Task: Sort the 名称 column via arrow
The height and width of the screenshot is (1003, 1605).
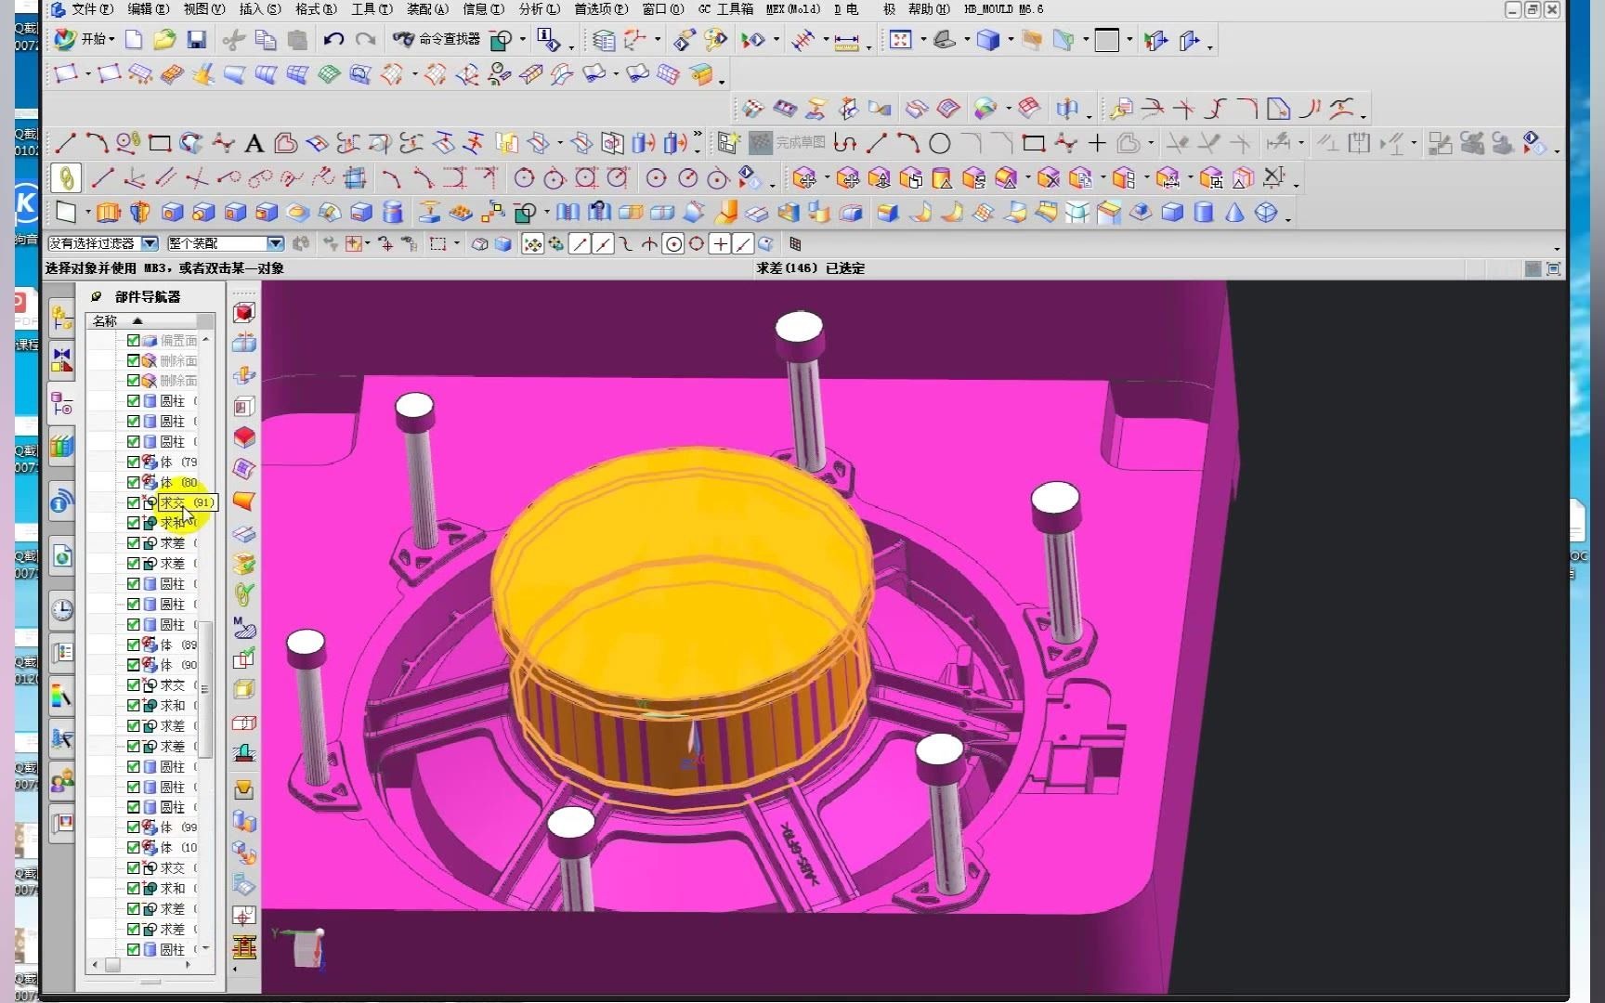Action: pyautogui.click(x=137, y=320)
